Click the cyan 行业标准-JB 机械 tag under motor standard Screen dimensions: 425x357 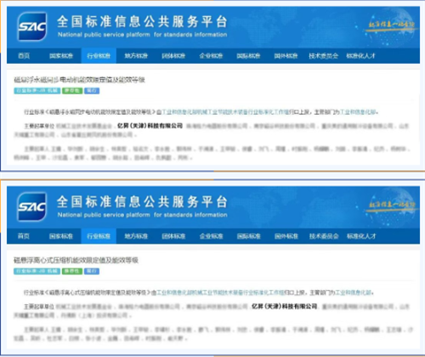click(37, 91)
